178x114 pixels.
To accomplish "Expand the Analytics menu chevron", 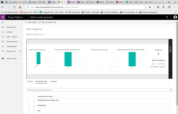I will [x=21, y=32].
